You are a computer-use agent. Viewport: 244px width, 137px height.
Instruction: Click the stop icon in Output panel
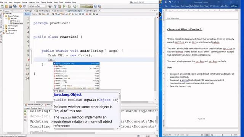coord(26,117)
